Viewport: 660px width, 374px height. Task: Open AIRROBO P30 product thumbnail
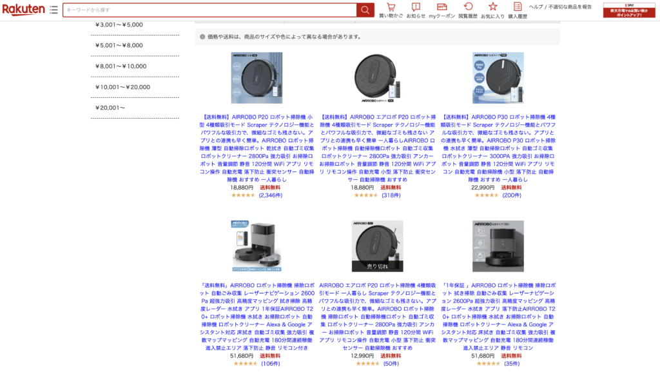[x=498, y=78]
